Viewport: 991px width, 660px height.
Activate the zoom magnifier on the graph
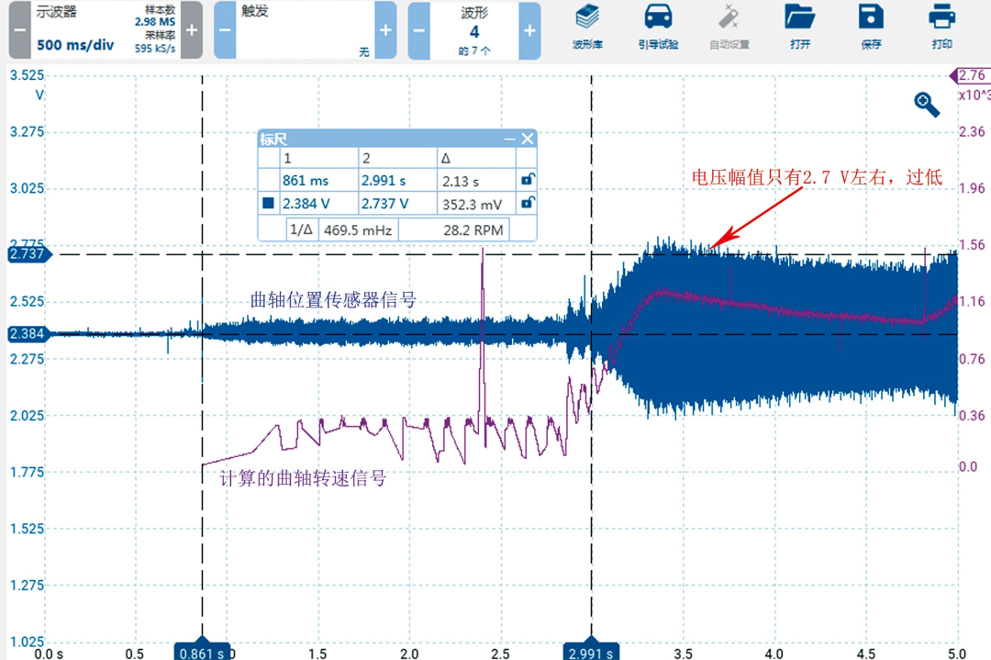coord(927,105)
